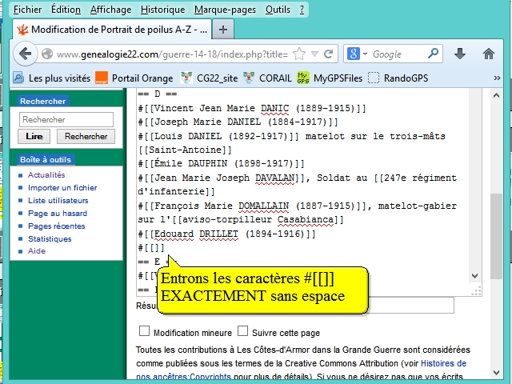This screenshot has width=512, height=384.
Task: Open Pages récentes link
Action: pyautogui.click(x=57, y=226)
